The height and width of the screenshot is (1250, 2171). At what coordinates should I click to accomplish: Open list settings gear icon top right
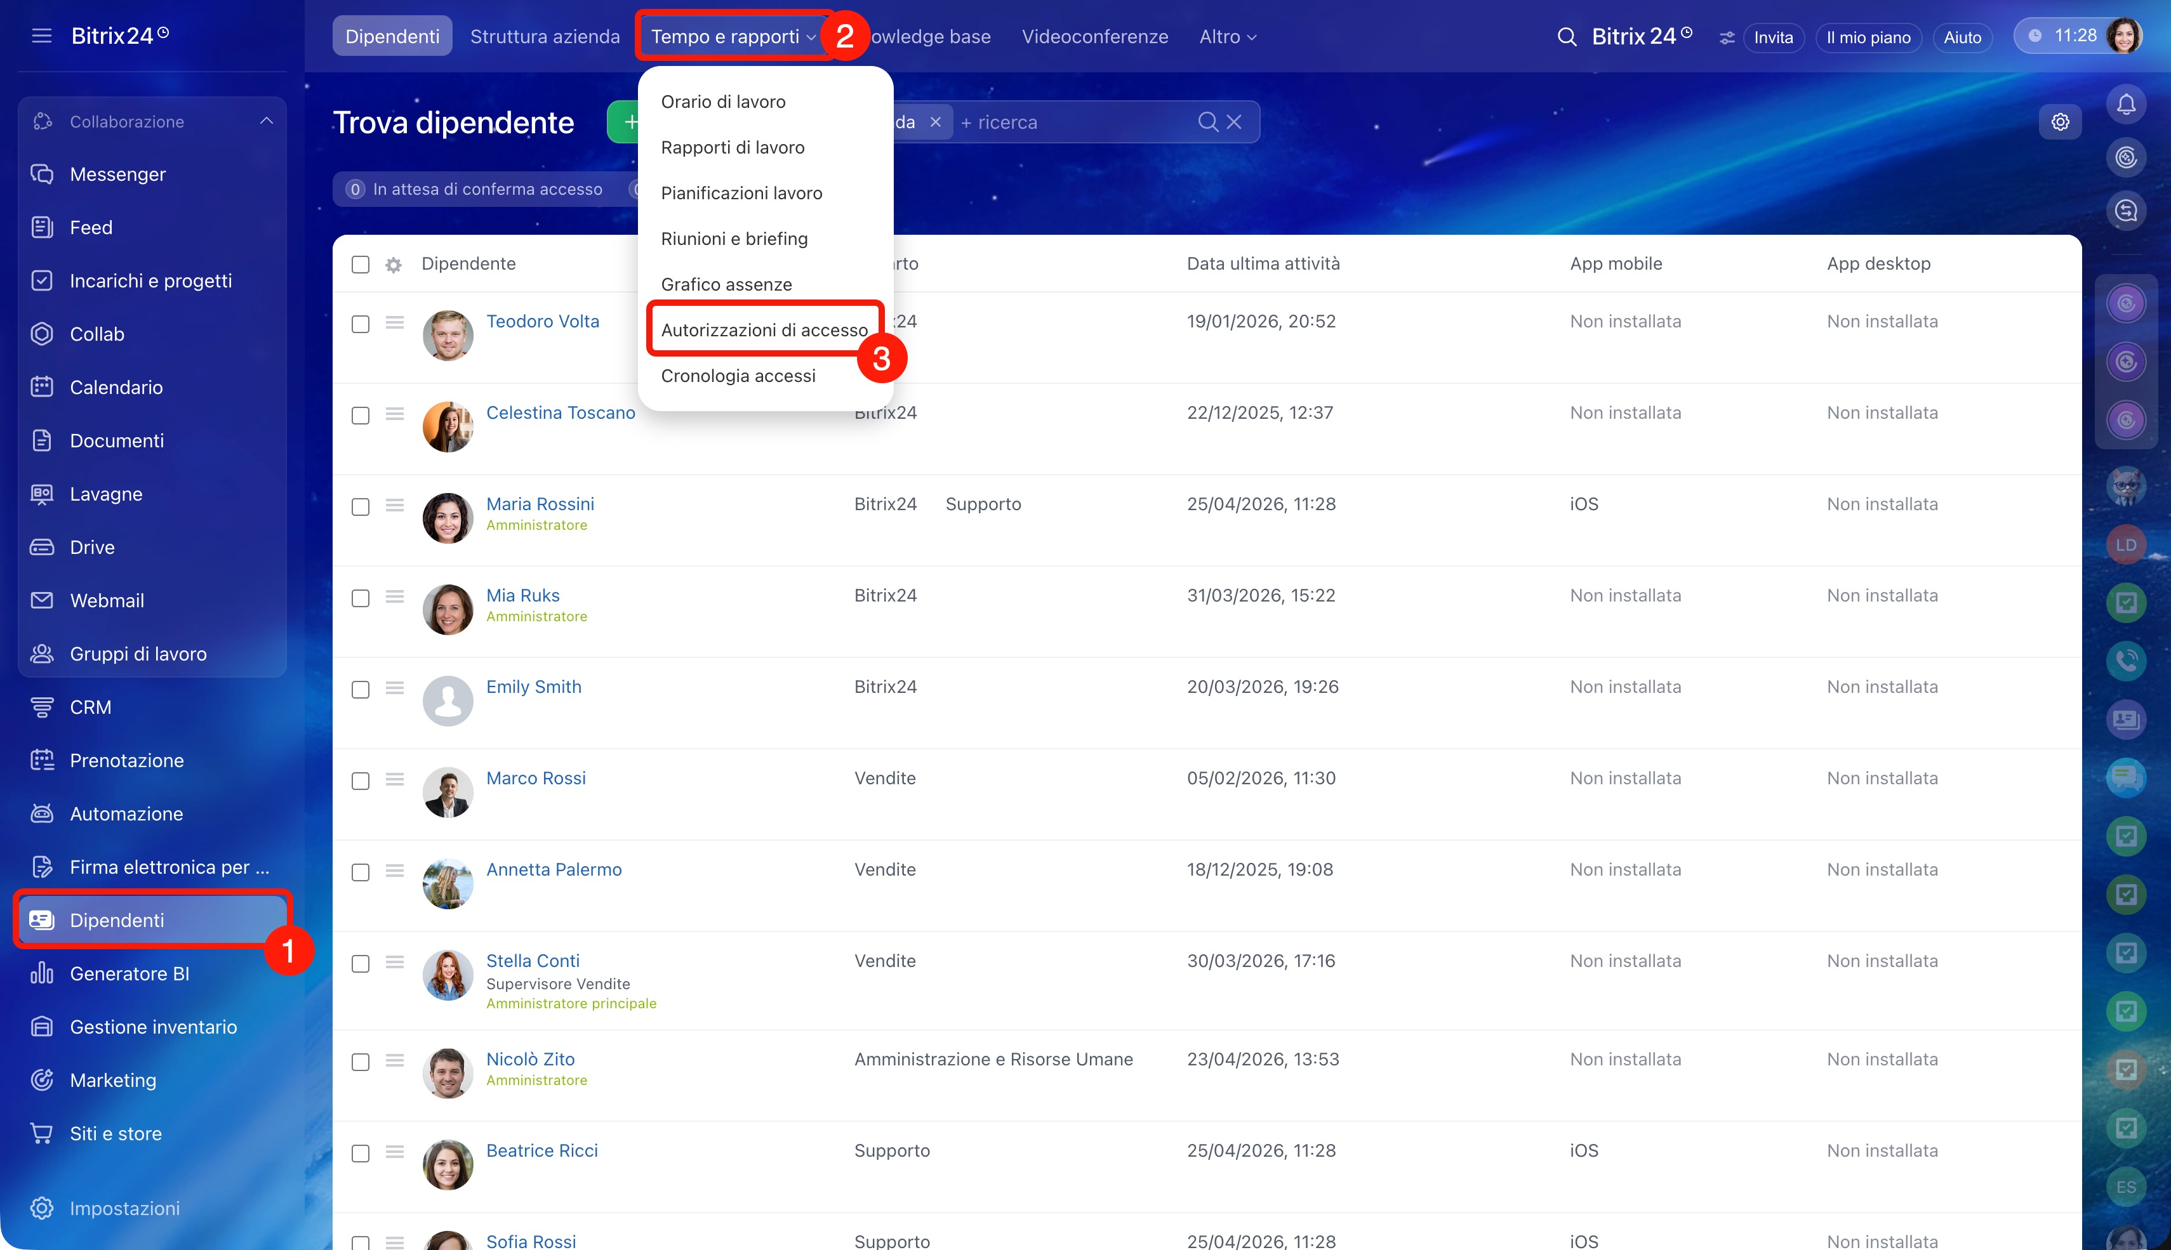pos(2060,122)
